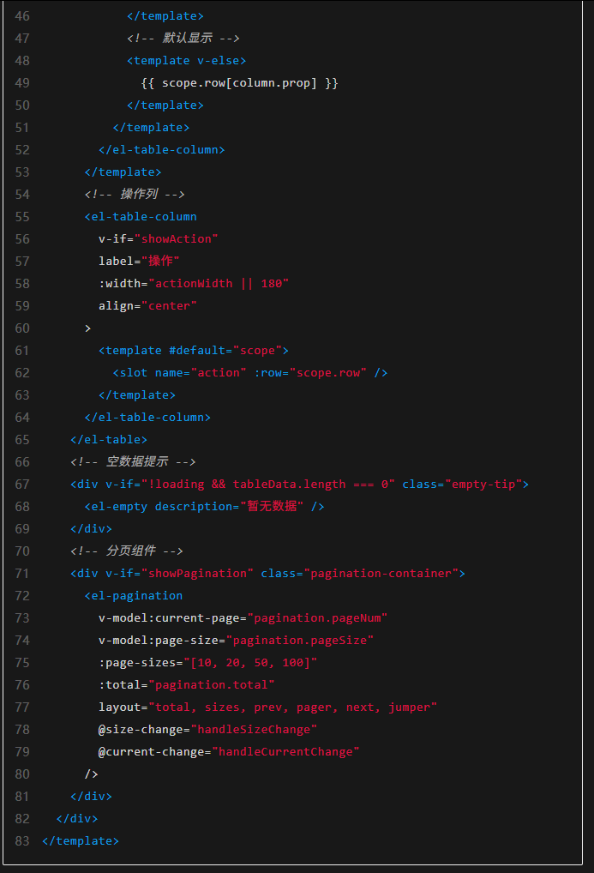The width and height of the screenshot is (594, 873).
Task: Click the el-empty tag on line 68
Action: 119,507
